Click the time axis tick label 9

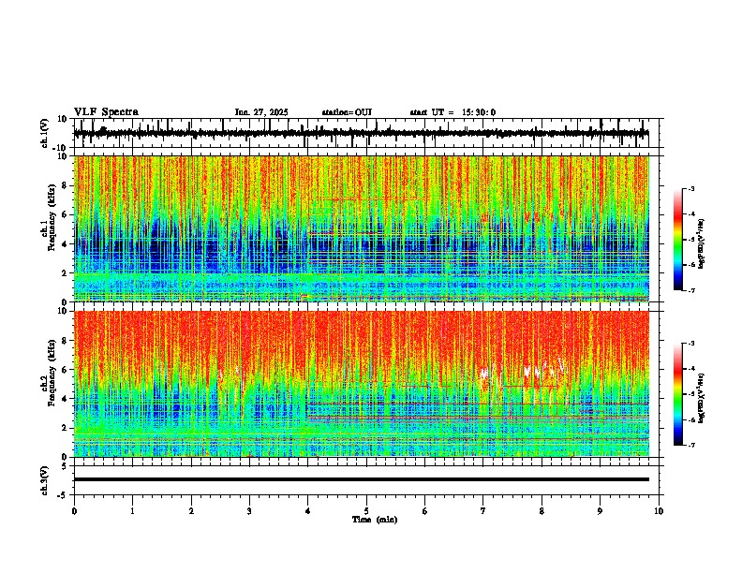[600, 511]
